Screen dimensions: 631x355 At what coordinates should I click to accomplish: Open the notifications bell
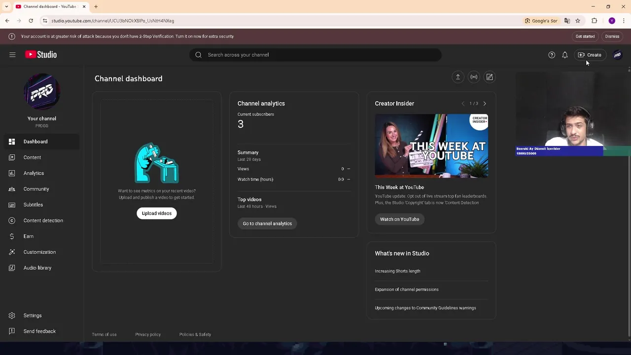coord(565,55)
